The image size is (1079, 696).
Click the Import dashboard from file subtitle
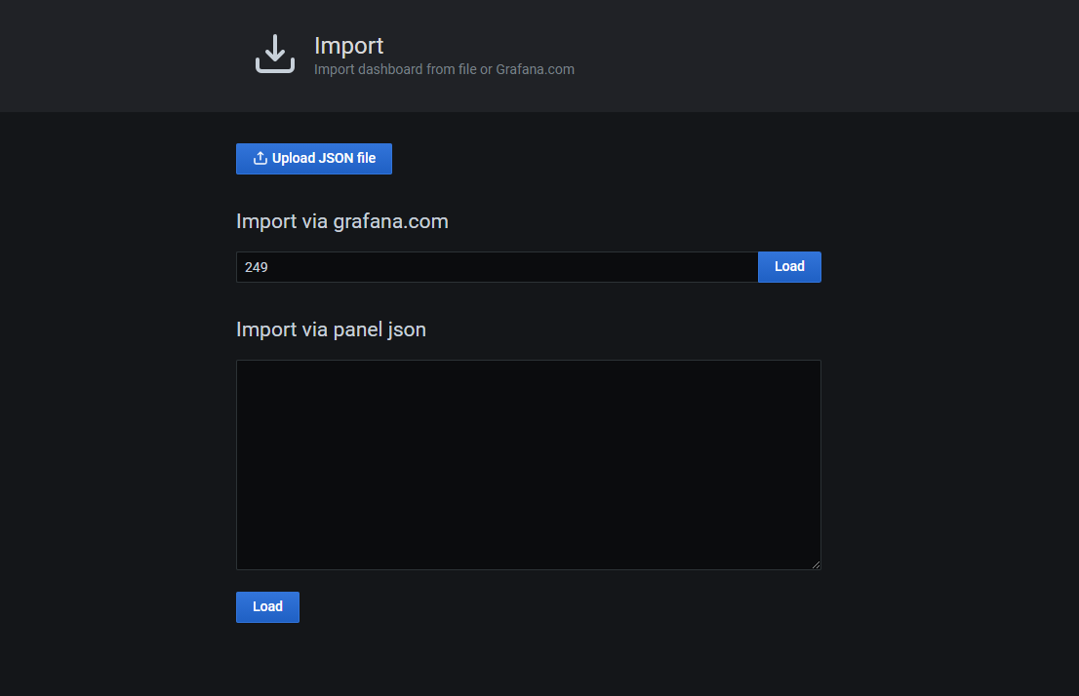click(444, 69)
